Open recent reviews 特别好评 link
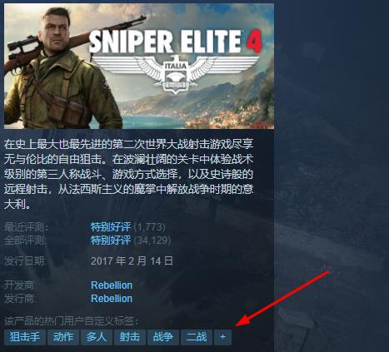Viewport: 389px width, 352px height. (111, 227)
